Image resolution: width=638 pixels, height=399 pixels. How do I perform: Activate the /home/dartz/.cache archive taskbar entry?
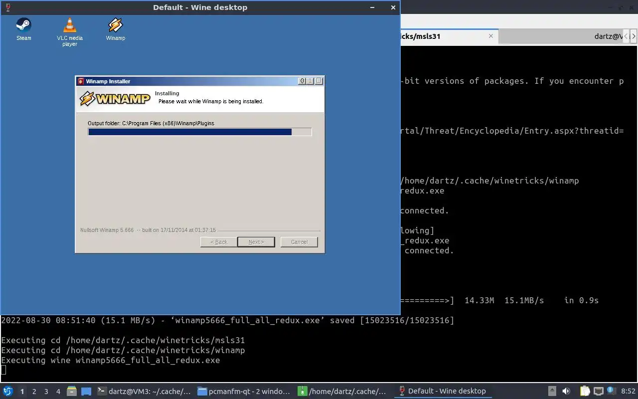click(x=343, y=391)
